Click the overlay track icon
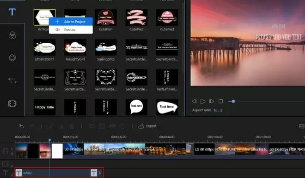The image size is (305, 178). point(6,164)
